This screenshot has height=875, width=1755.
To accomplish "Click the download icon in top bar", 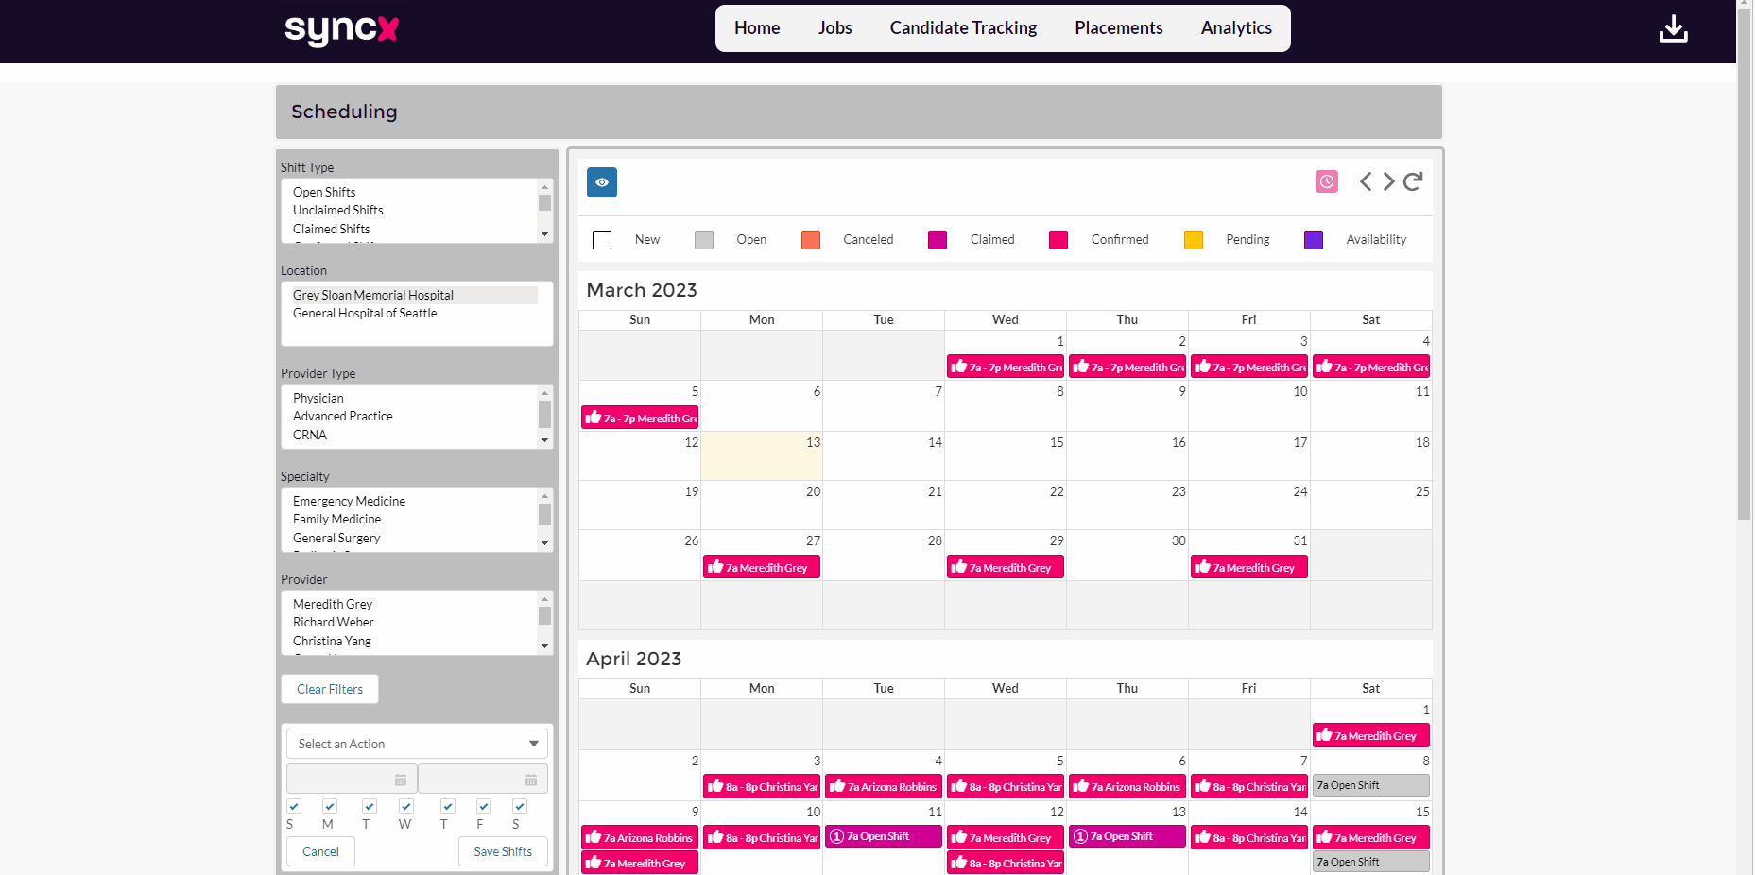I will [x=1673, y=27].
